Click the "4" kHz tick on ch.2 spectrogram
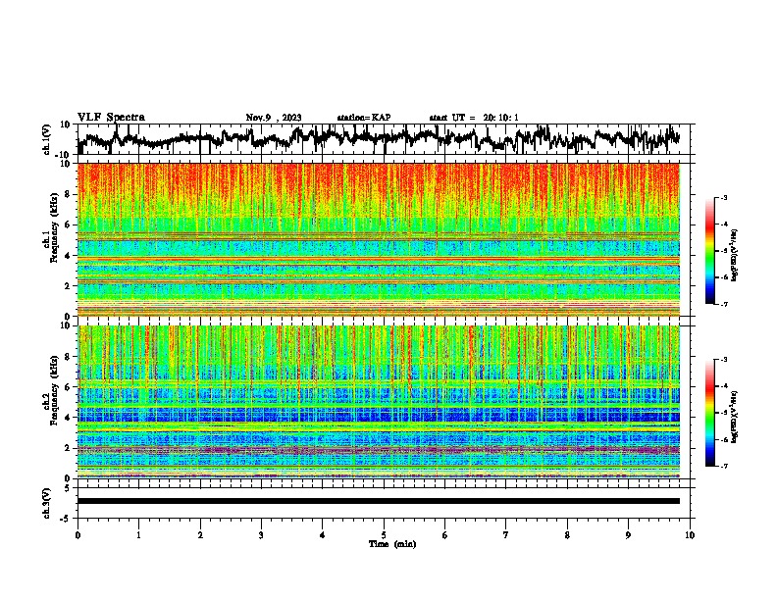Image resolution: width=777 pixels, height=600 pixels. click(69, 418)
